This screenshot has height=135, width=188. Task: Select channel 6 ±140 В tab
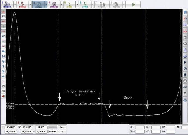85,4
